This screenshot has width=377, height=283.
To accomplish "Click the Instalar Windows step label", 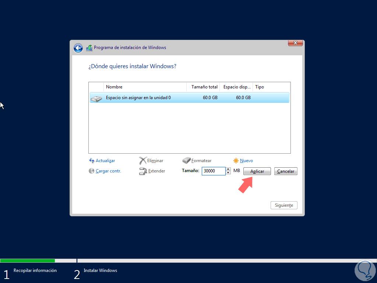I will click(100, 270).
